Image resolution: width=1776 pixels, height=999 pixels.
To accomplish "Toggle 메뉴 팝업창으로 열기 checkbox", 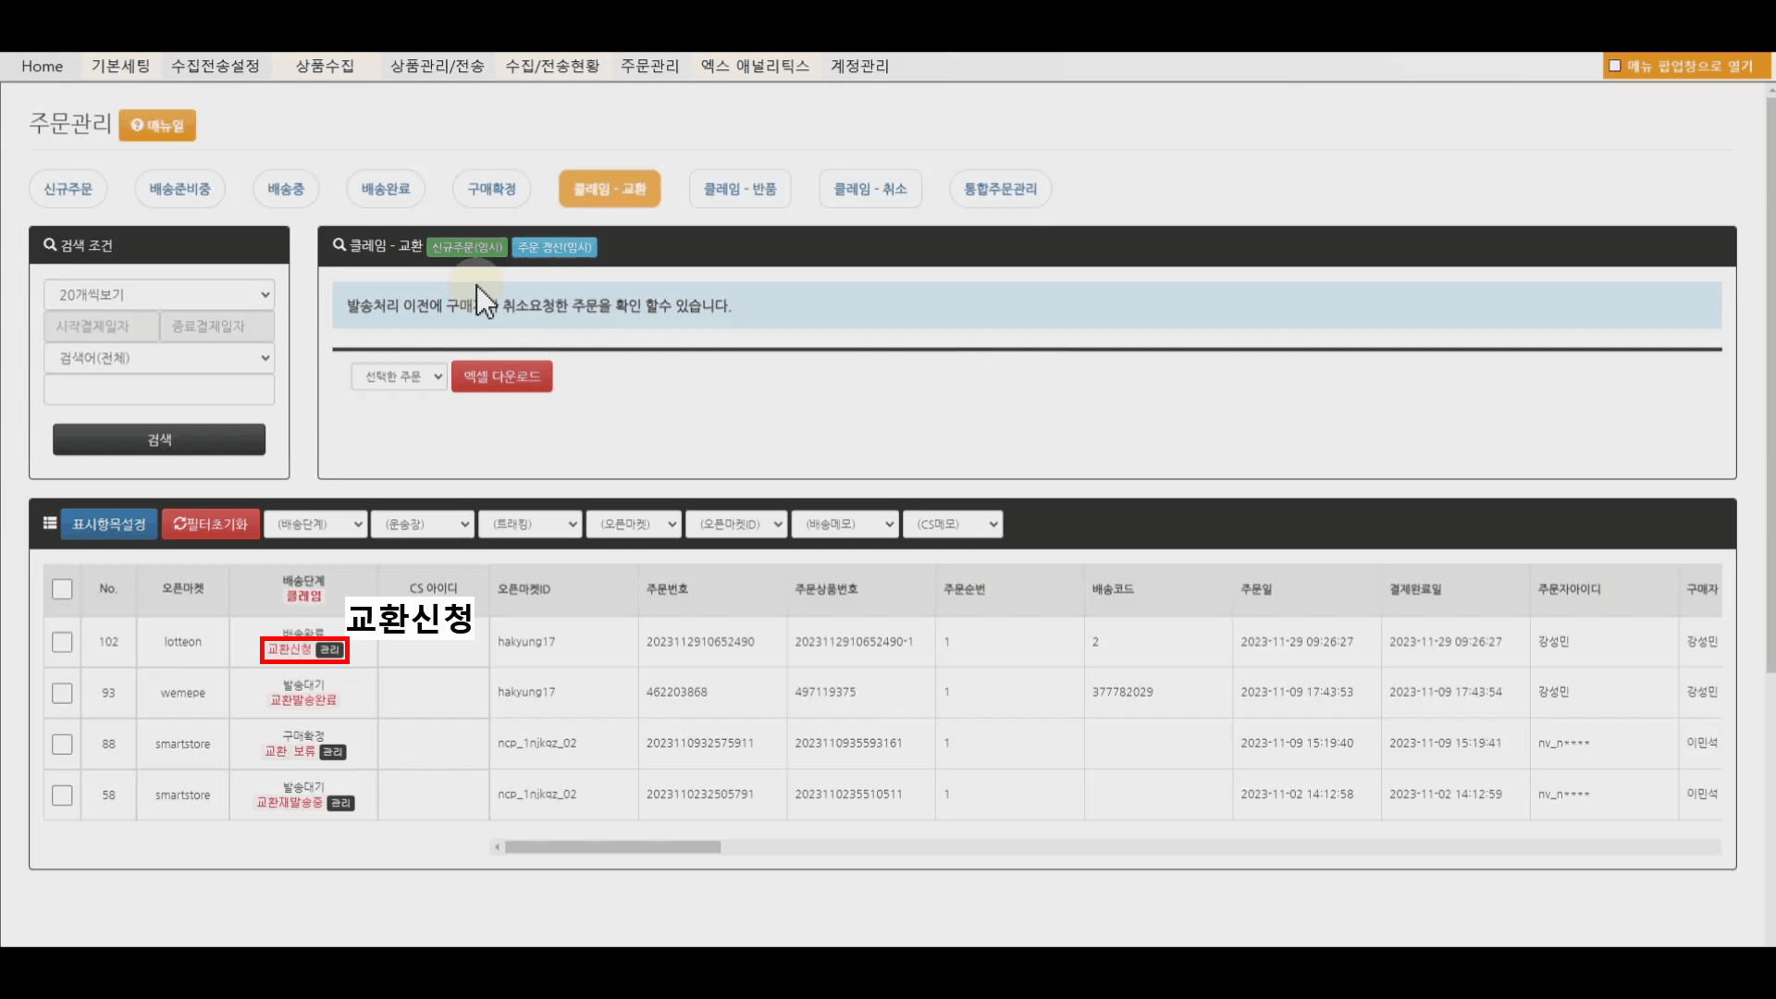I will tap(1615, 66).
